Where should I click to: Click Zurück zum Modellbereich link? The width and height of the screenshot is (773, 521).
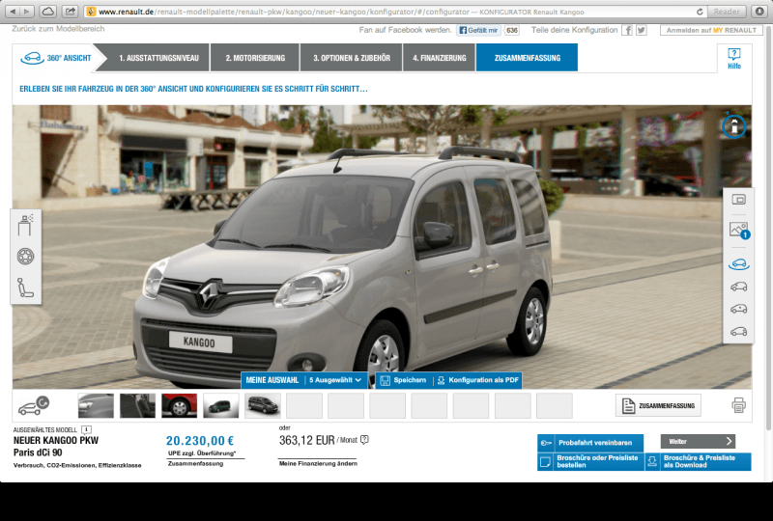click(x=58, y=29)
